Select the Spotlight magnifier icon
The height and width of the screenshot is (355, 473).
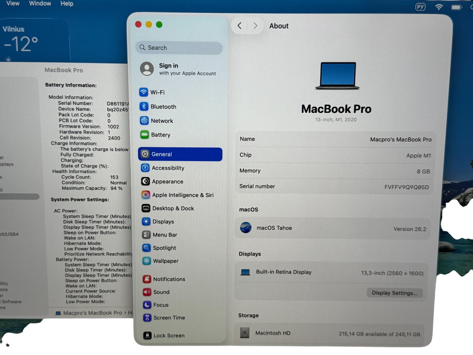pos(146,248)
